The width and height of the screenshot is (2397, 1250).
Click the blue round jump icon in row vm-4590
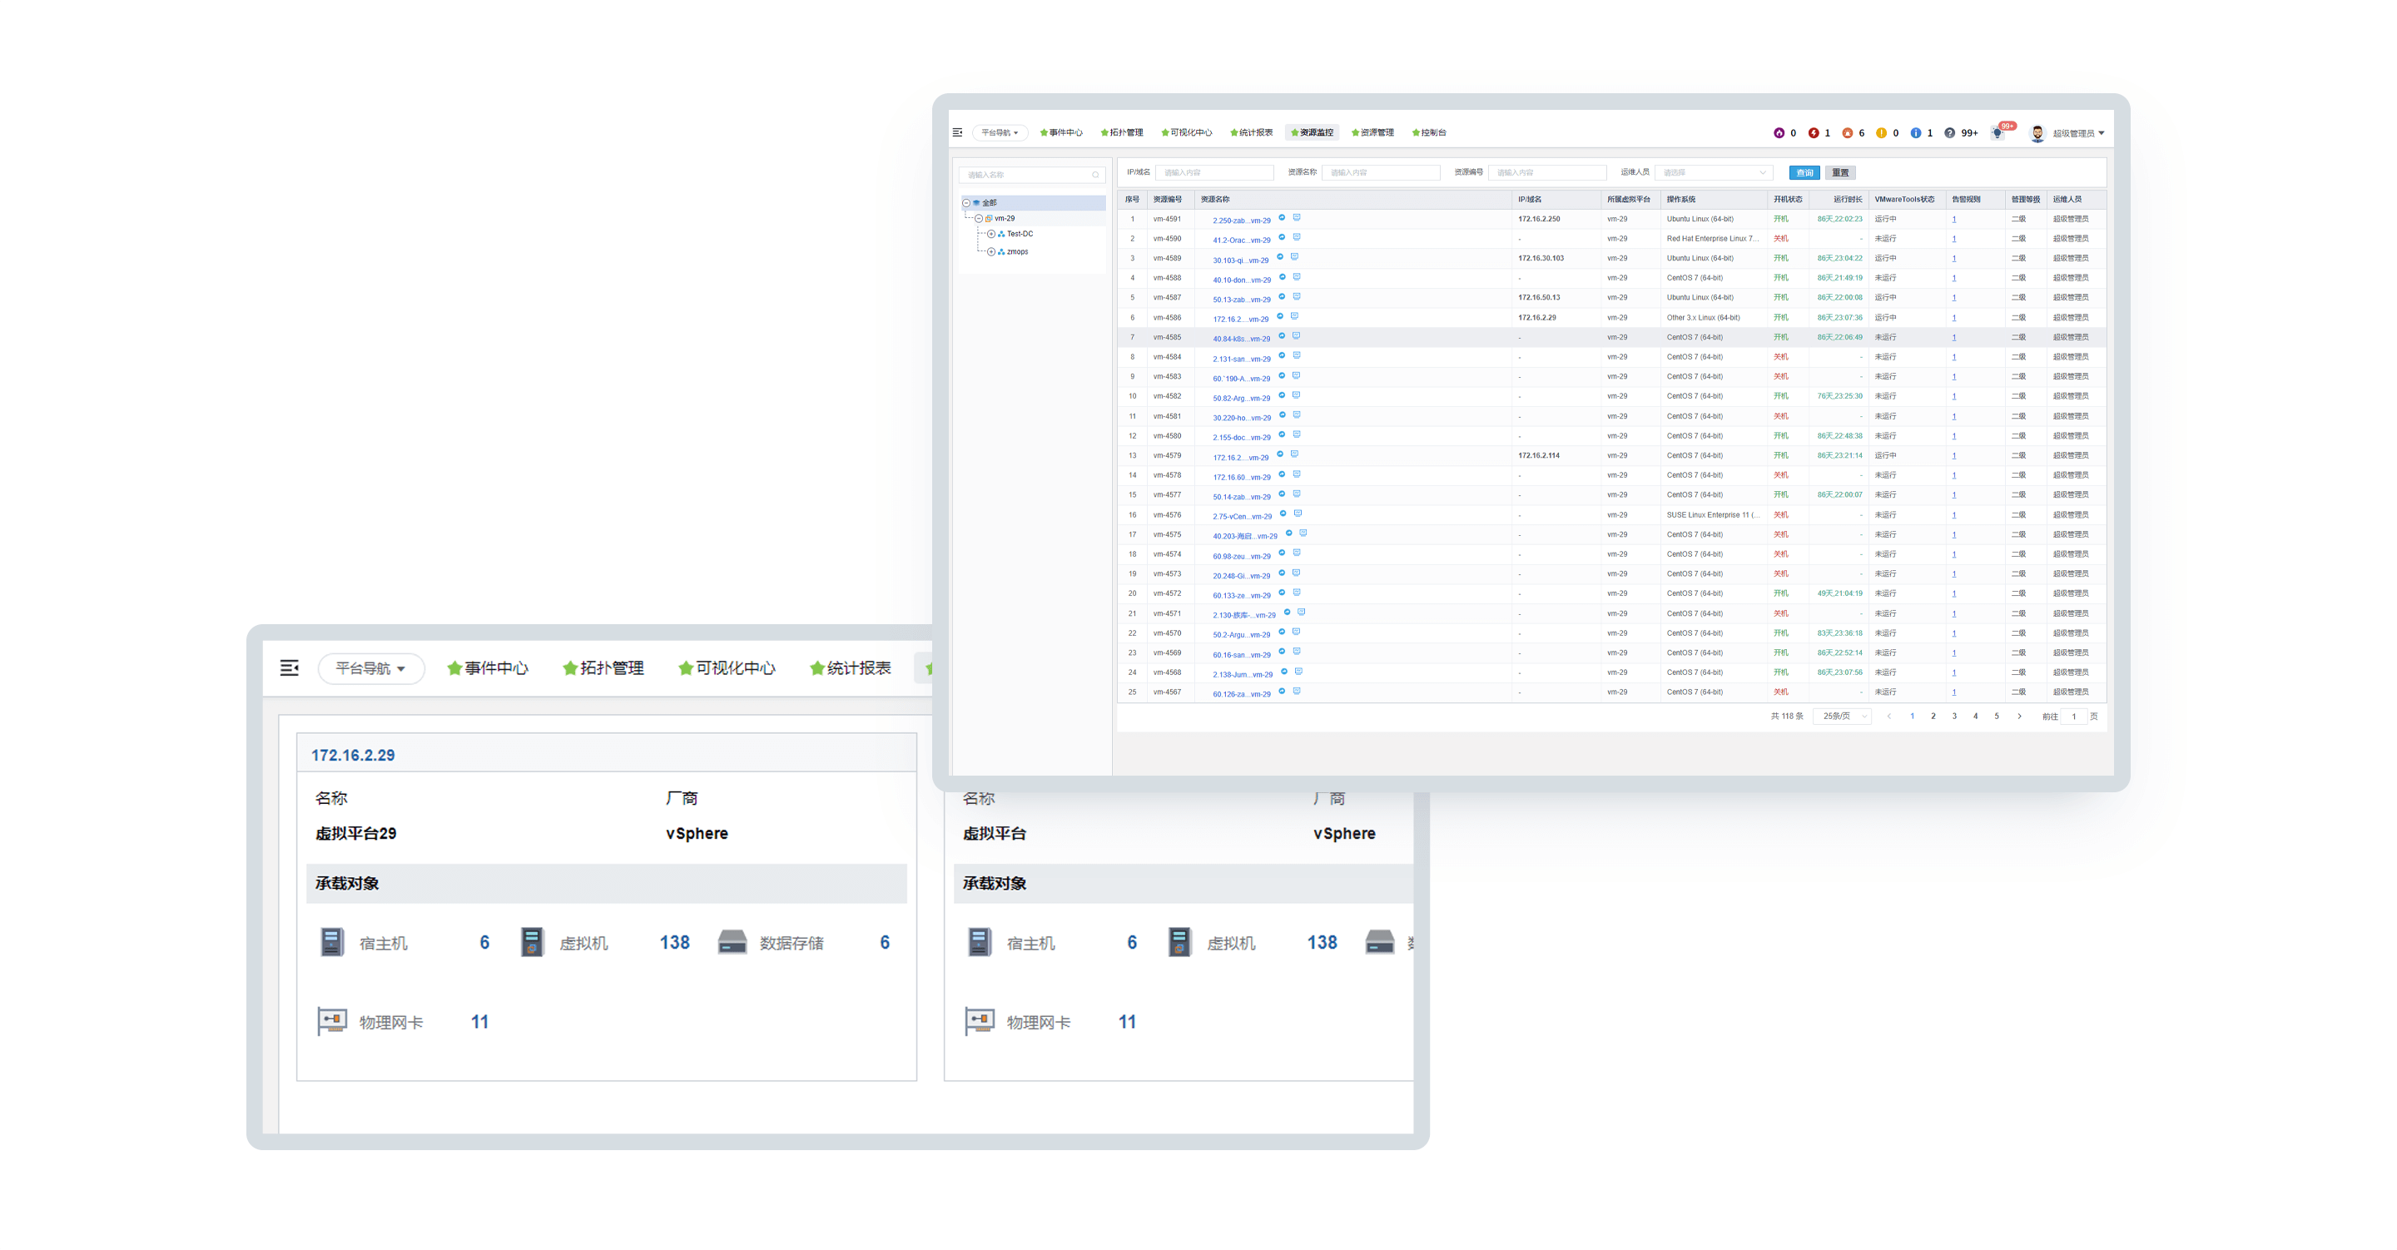(1282, 237)
